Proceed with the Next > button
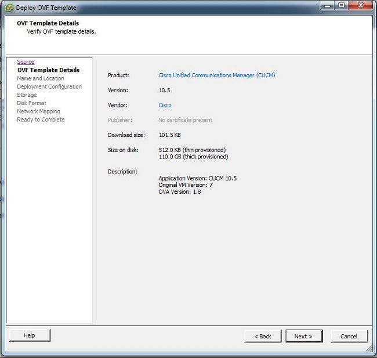The height and width of the screenshot is (358, 377). point(304,336)
